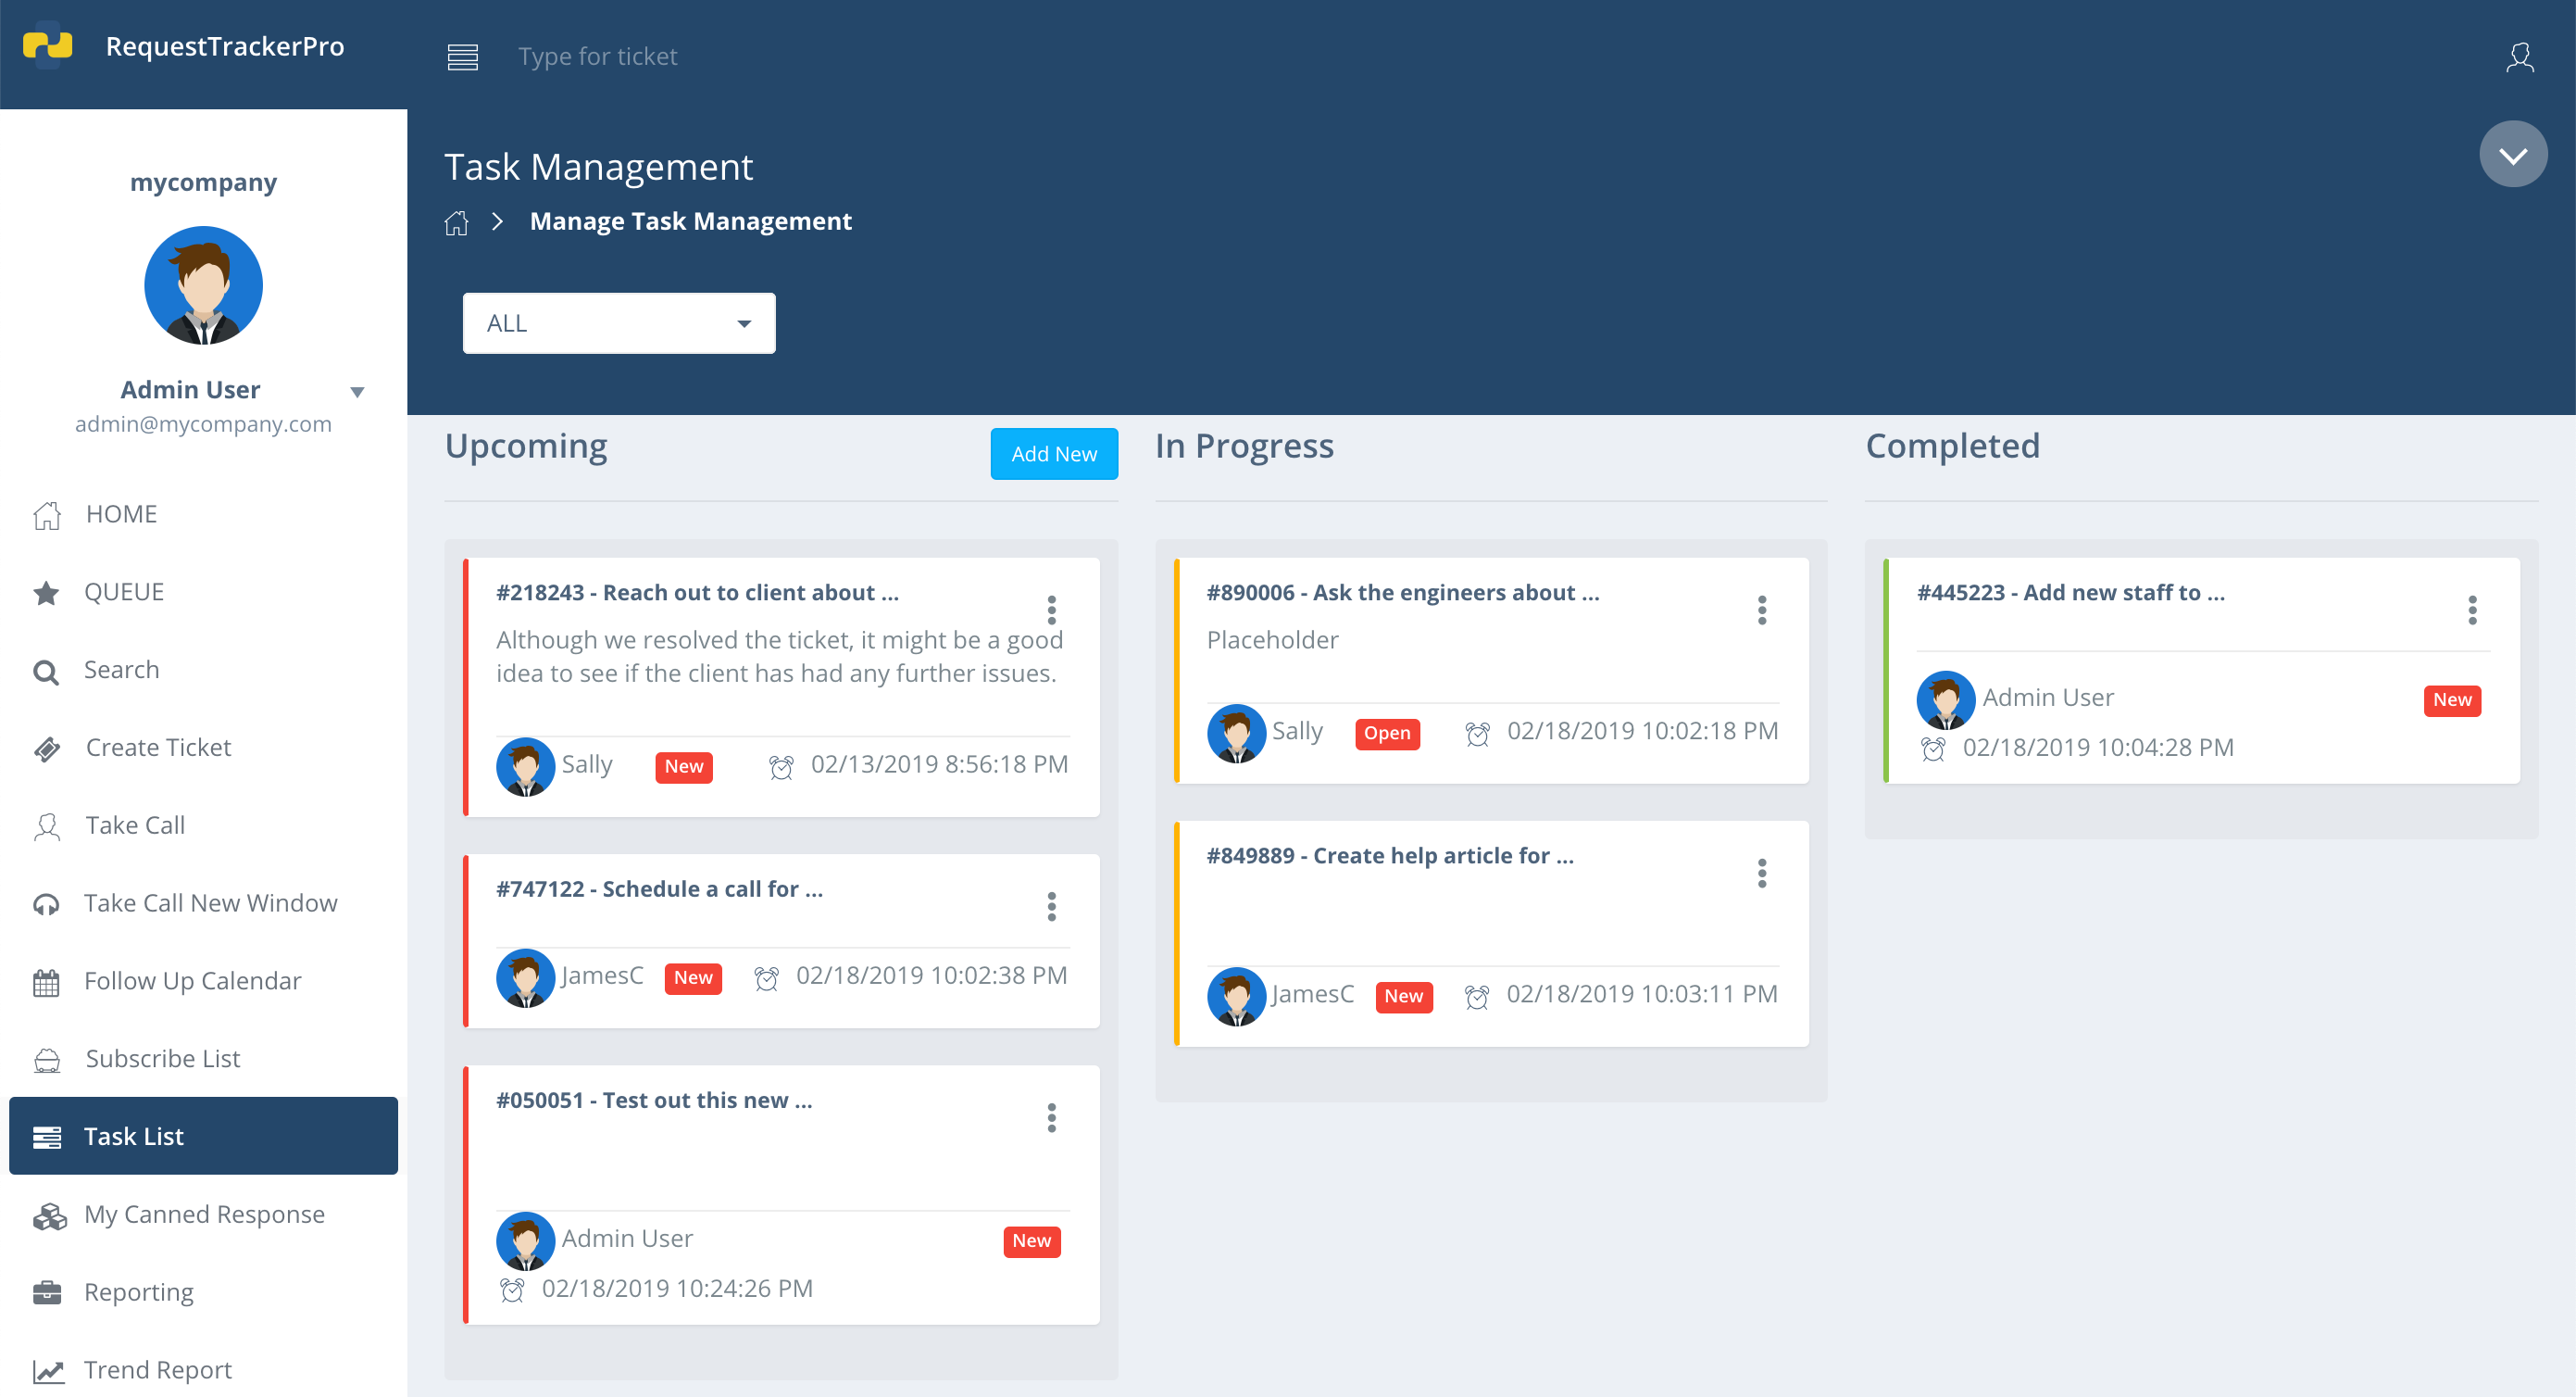The image size is (2576, 1397).
Task: Open Search in sidebar
Action: 203,670
